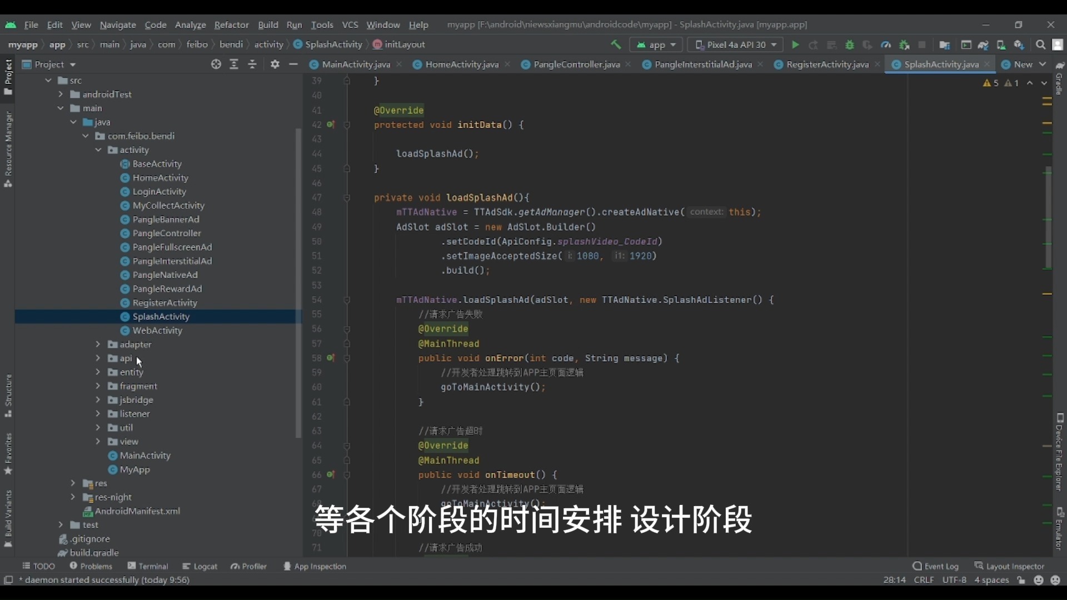Hide the Project panel with minus icon

[x=293, y=64]
